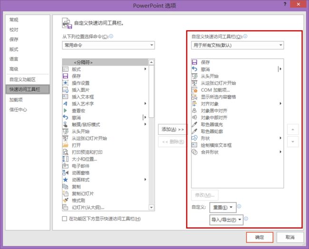The height and width of the screenshot is (249, 309).
Task: Click the 从头开始 icon in the left list
Action: pyautogui.click(x=66, y=131)
